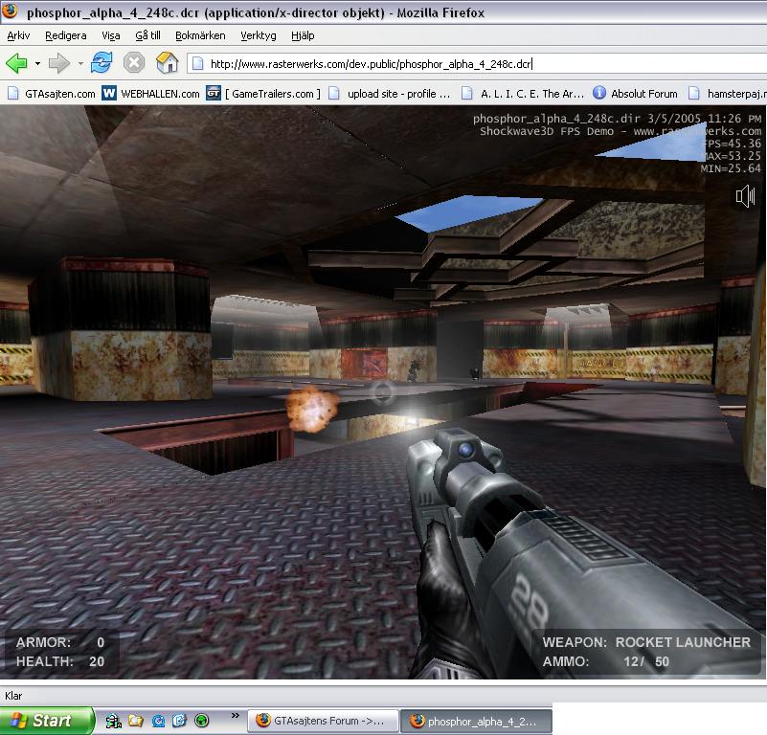
Task: Click the address bar URL field
Action: coord(477,63)
